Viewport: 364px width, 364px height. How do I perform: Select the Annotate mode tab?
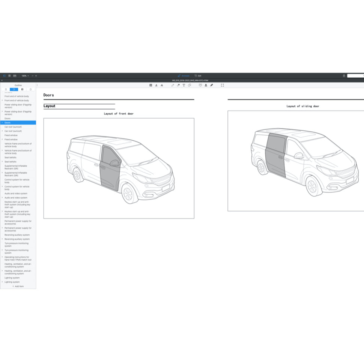tap(184, 75)
